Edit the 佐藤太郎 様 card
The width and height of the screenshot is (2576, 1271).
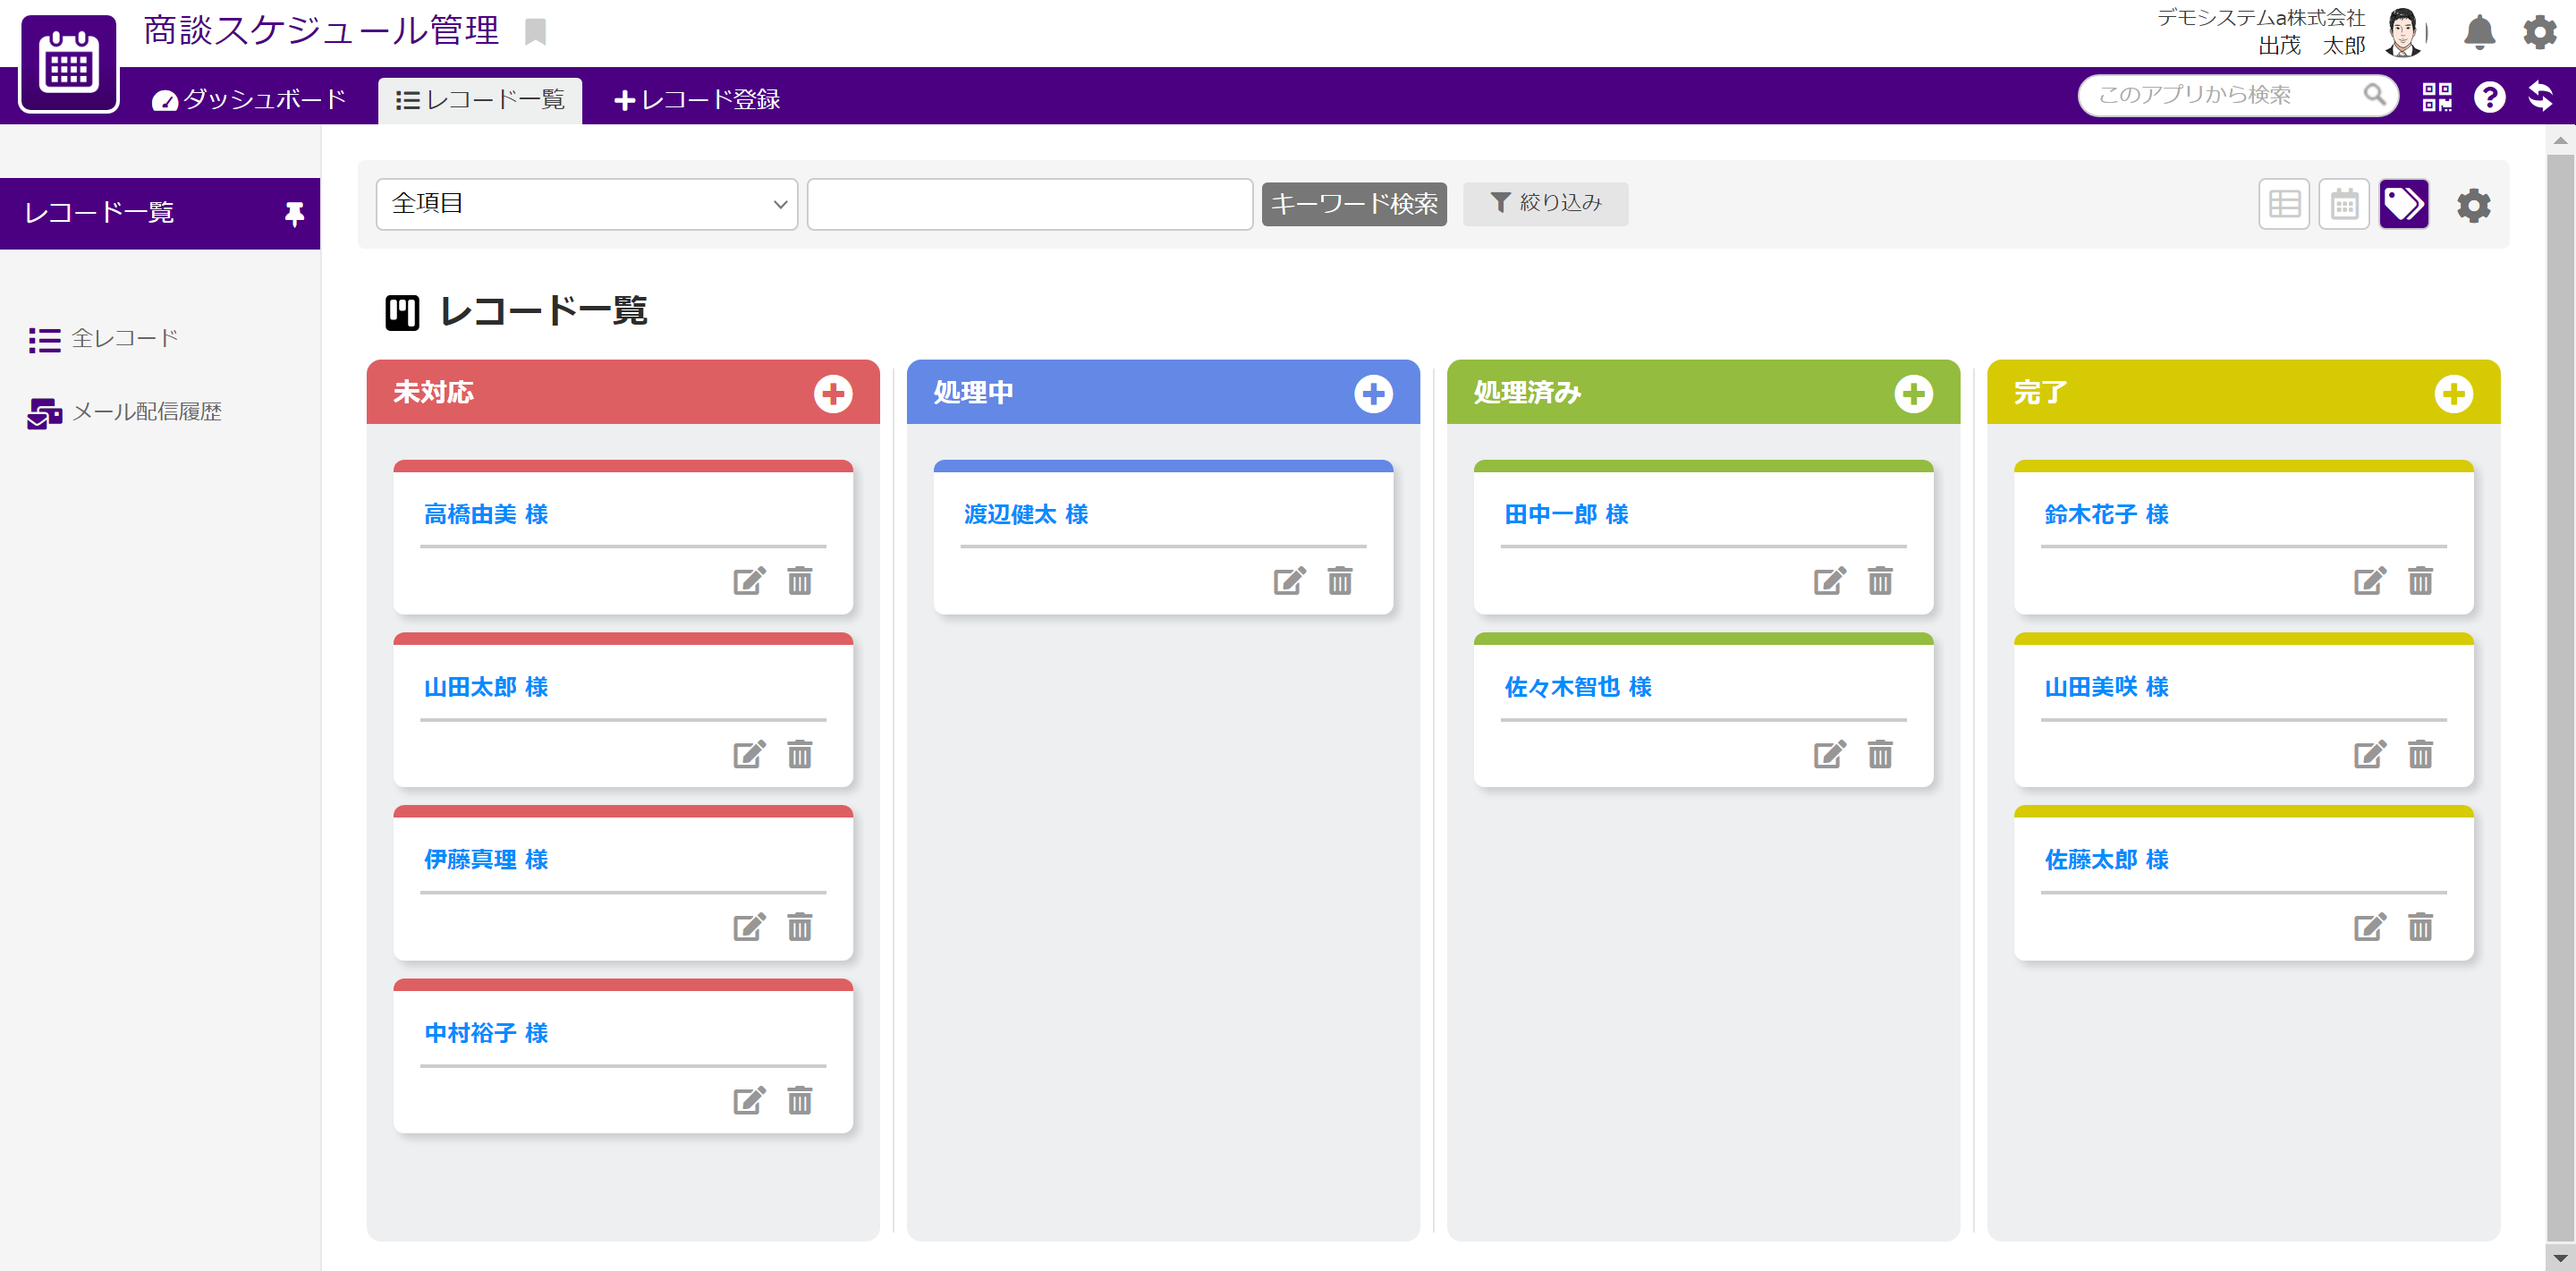pyautogui.click(x=2369, y=926)
